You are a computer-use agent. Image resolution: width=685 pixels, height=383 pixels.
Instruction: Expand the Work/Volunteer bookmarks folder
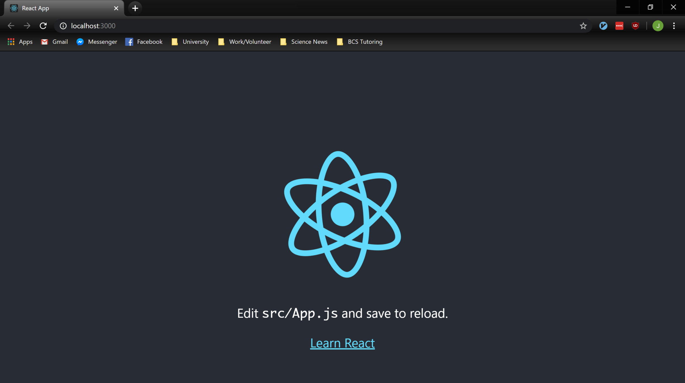[245, 42]
